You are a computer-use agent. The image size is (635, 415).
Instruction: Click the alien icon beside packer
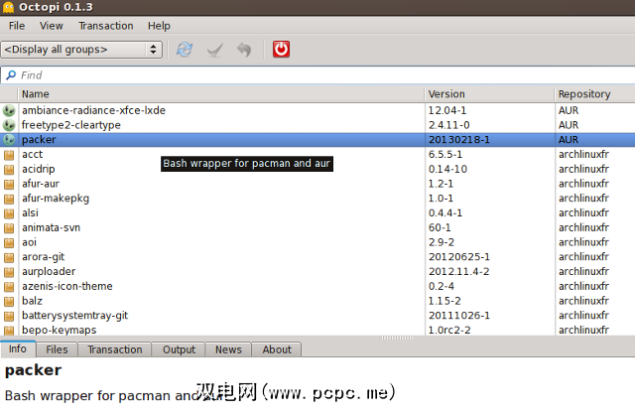[9, 139]
